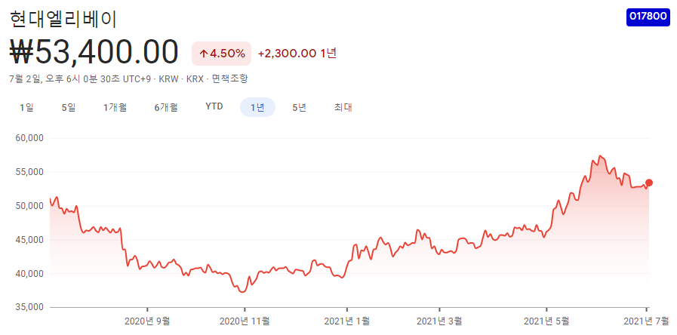Screen dimensions: 677x335
Task: Click the up arrow in change badge
Action: coord(203,54)
